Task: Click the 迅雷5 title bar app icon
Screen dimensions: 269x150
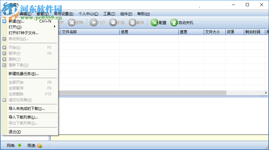Action: (x=6, y=5)
